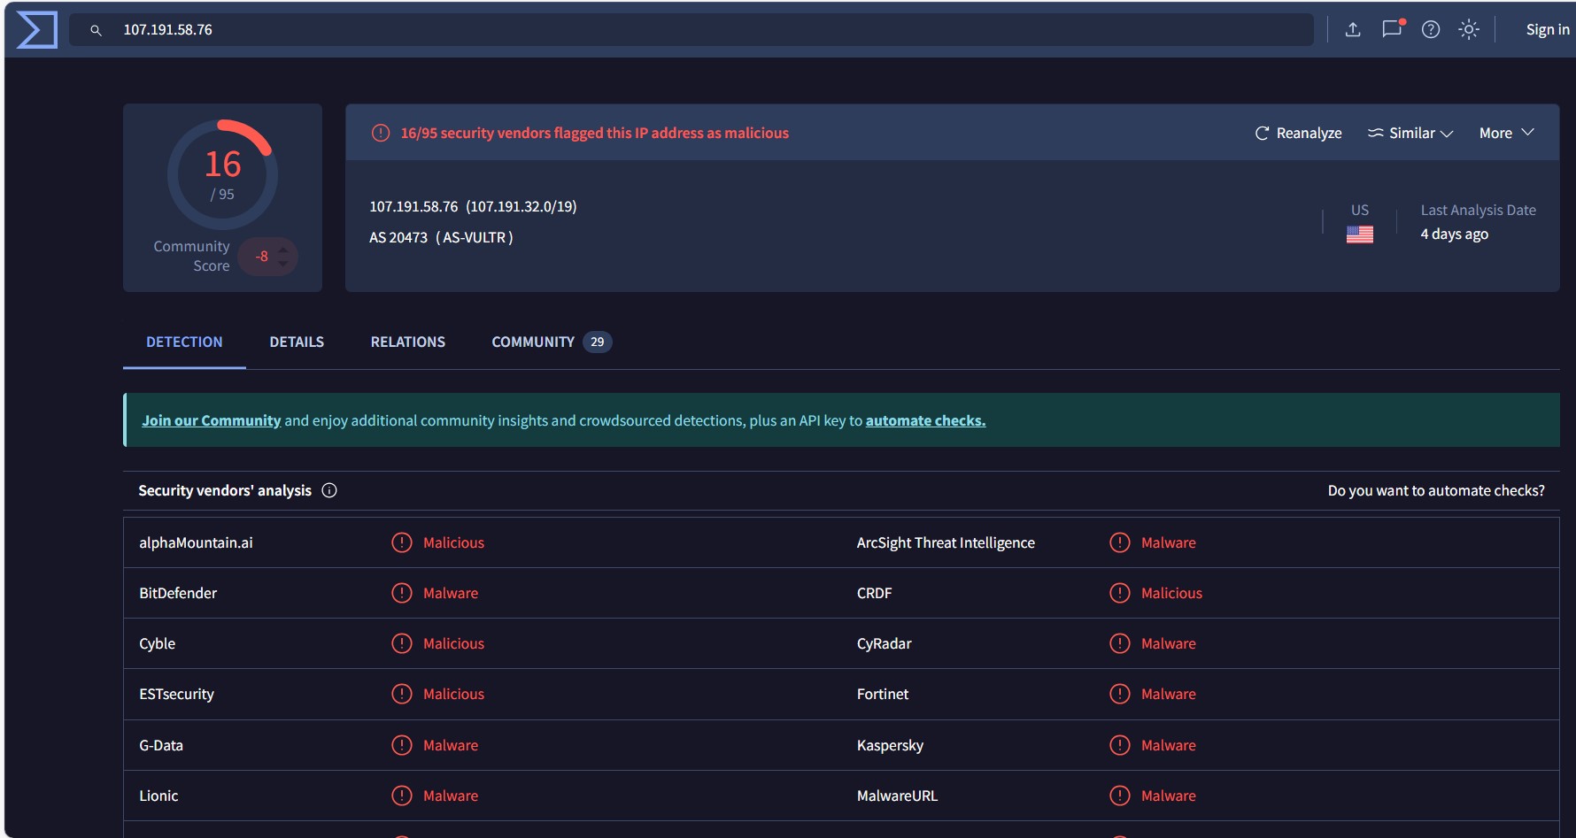Click the -8 community score badge

(267, 257)
